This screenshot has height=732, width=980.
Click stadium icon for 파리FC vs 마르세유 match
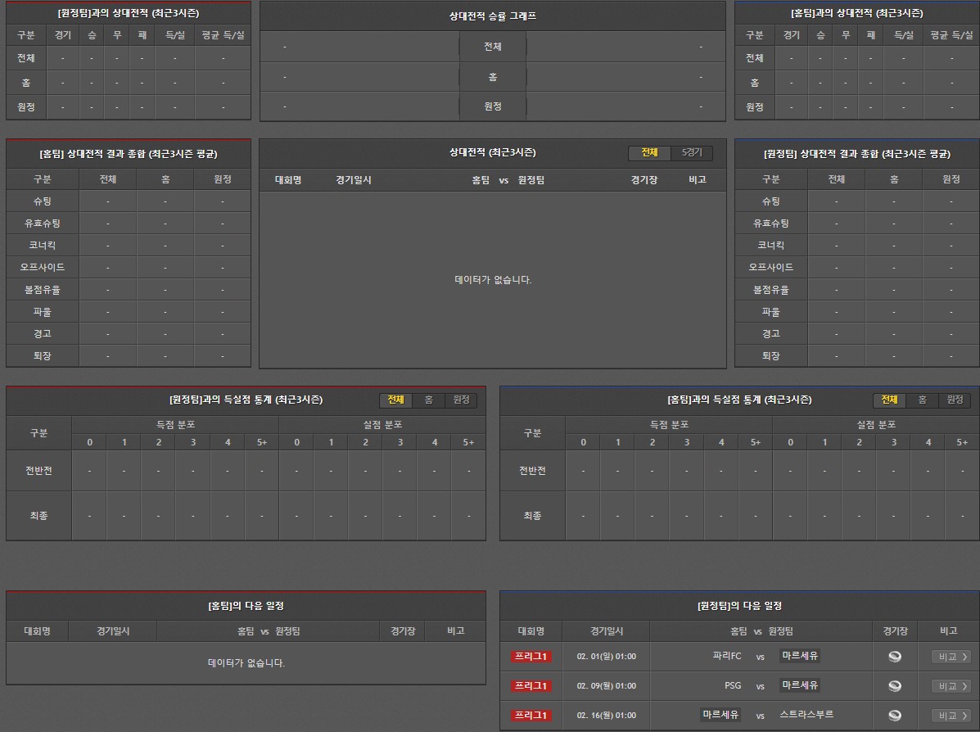pyautogui.click(x=894, y=657)
